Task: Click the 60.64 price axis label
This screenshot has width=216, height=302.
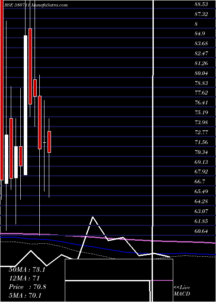Action: point(201,231)
